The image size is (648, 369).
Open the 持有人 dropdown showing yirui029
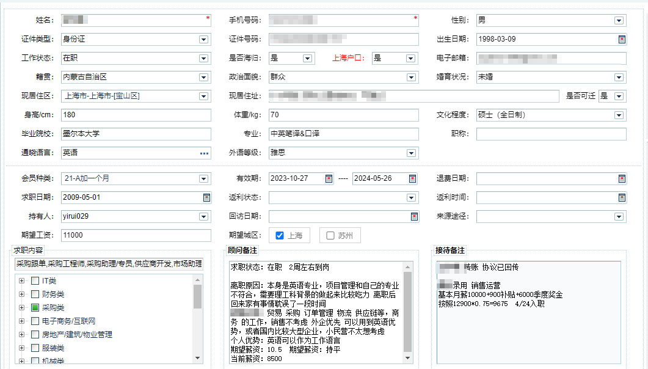(203, 216)
